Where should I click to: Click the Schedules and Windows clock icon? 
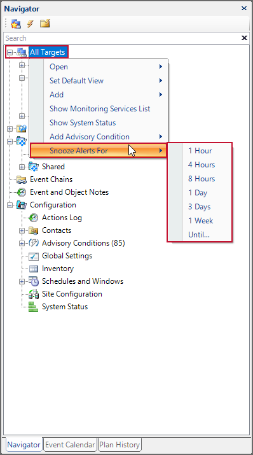click(34, 281)
